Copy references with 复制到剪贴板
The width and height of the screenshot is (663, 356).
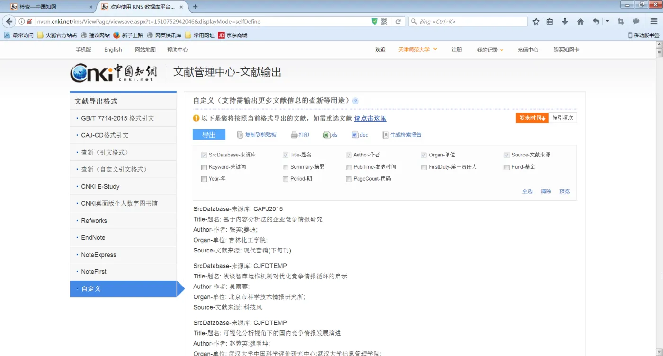(257, 135)
